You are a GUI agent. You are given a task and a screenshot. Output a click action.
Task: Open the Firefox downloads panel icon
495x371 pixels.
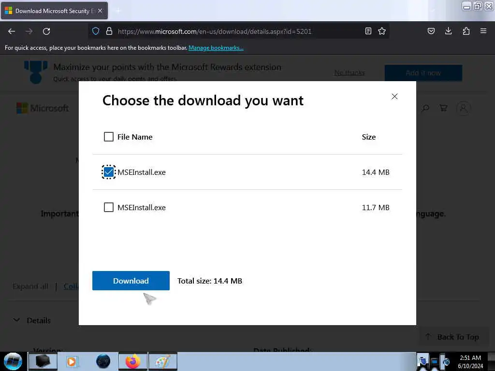point(448,31)
